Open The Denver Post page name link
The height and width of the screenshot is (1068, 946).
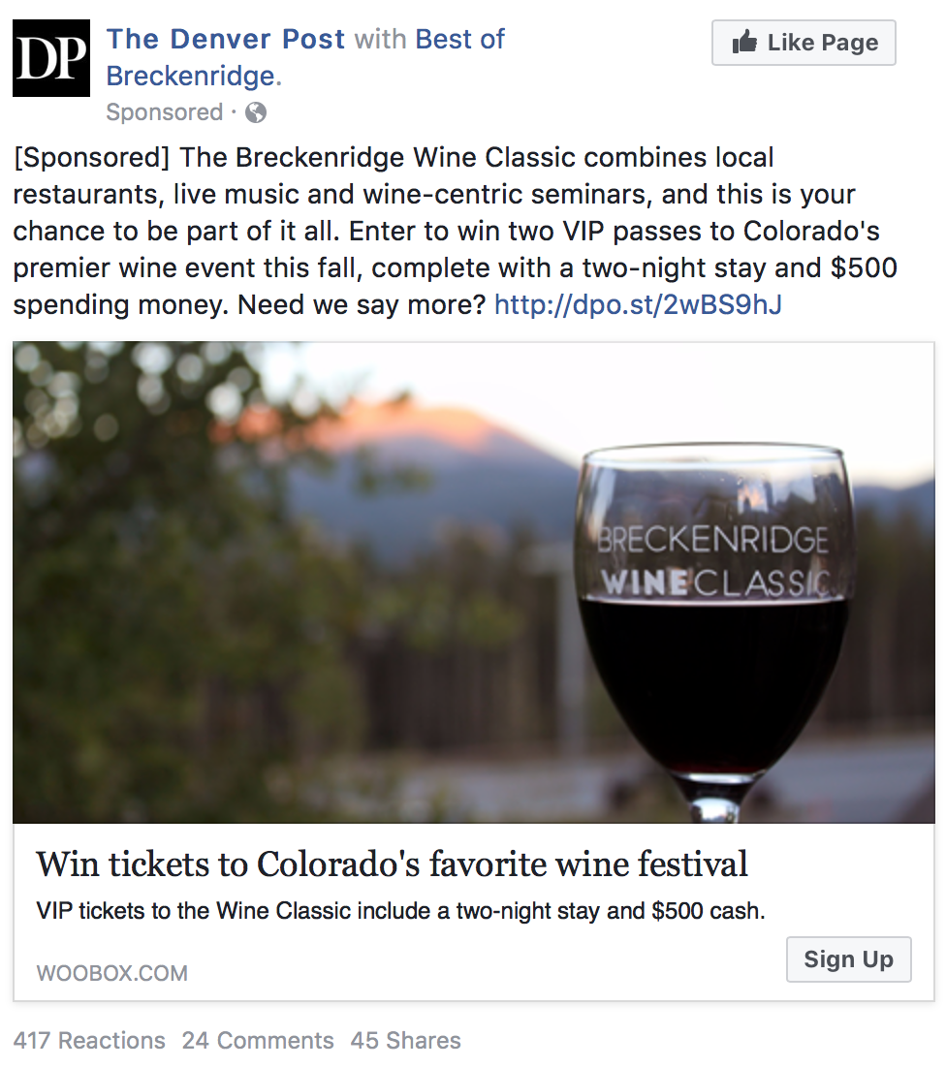click(225, 40)
